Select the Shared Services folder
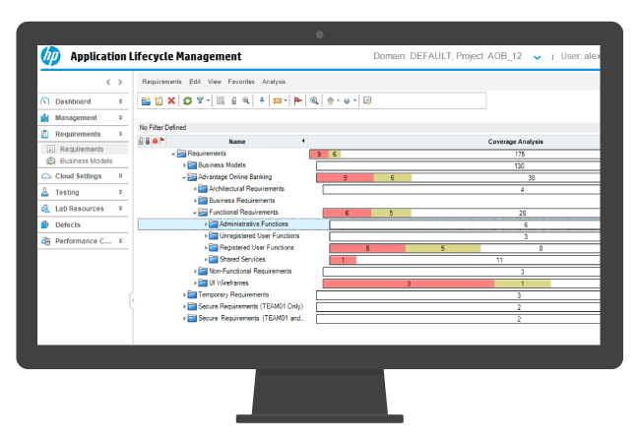The width and height of the screenshot is (640, 443). click(x=242, y=260)
